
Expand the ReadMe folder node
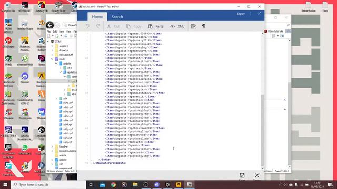(52, 146)
